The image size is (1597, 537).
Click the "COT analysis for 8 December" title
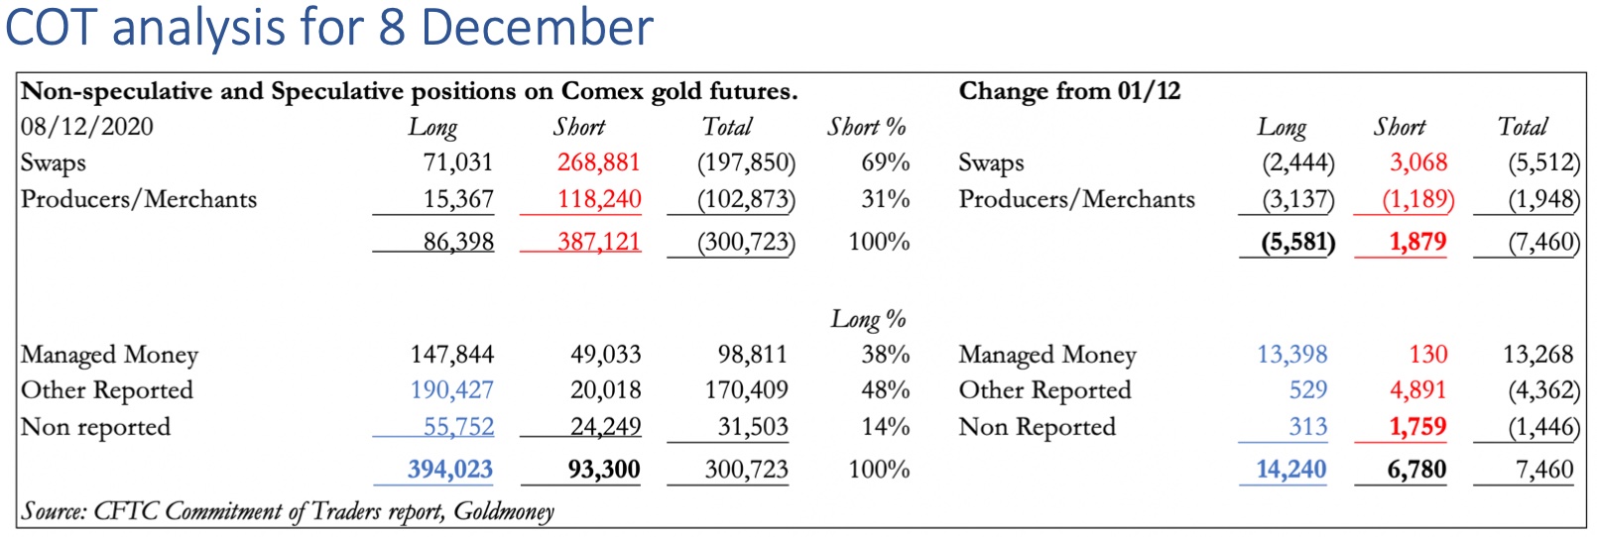329,28
